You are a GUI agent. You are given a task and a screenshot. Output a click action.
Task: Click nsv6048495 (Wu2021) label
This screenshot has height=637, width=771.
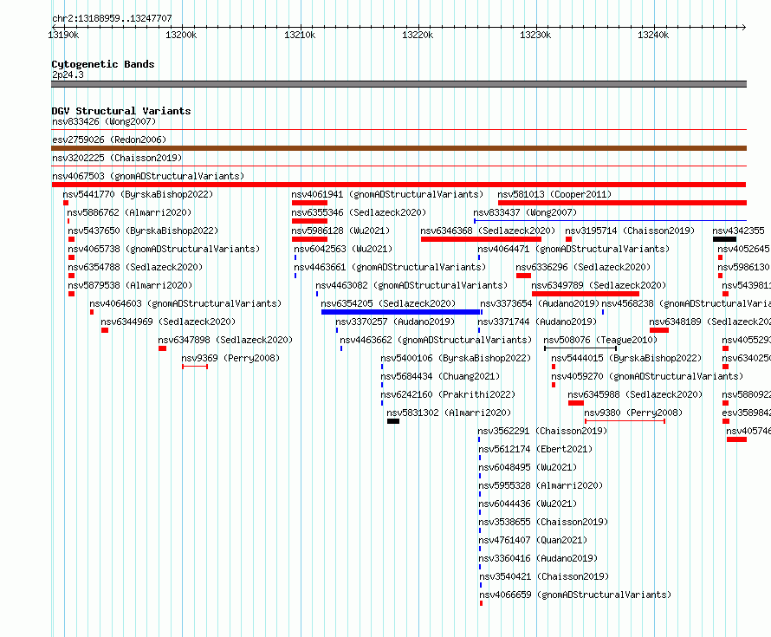tap(528, 467)
